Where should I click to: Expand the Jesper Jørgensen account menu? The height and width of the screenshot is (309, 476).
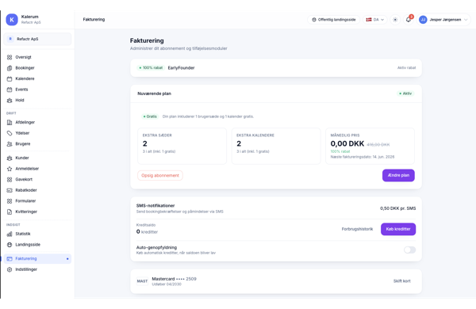(443, 20)
